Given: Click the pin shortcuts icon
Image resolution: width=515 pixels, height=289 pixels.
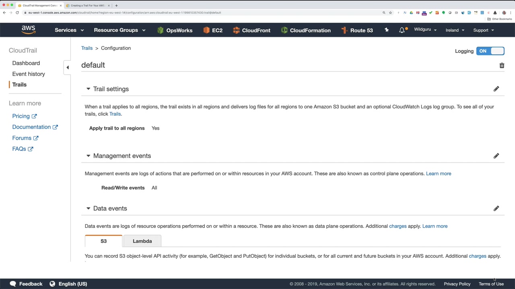Looking at the screenshot, I should 387,30.
